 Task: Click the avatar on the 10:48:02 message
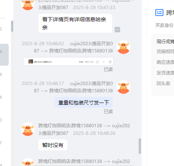(123, 47)
